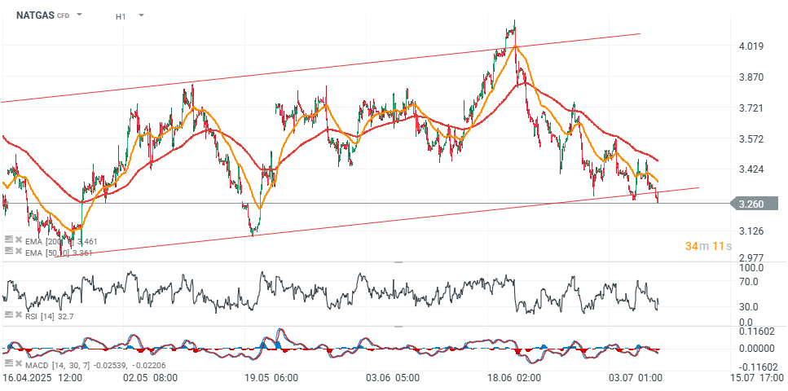
Task: Click the MACD 0.11602 axis label
Action: 757,332
